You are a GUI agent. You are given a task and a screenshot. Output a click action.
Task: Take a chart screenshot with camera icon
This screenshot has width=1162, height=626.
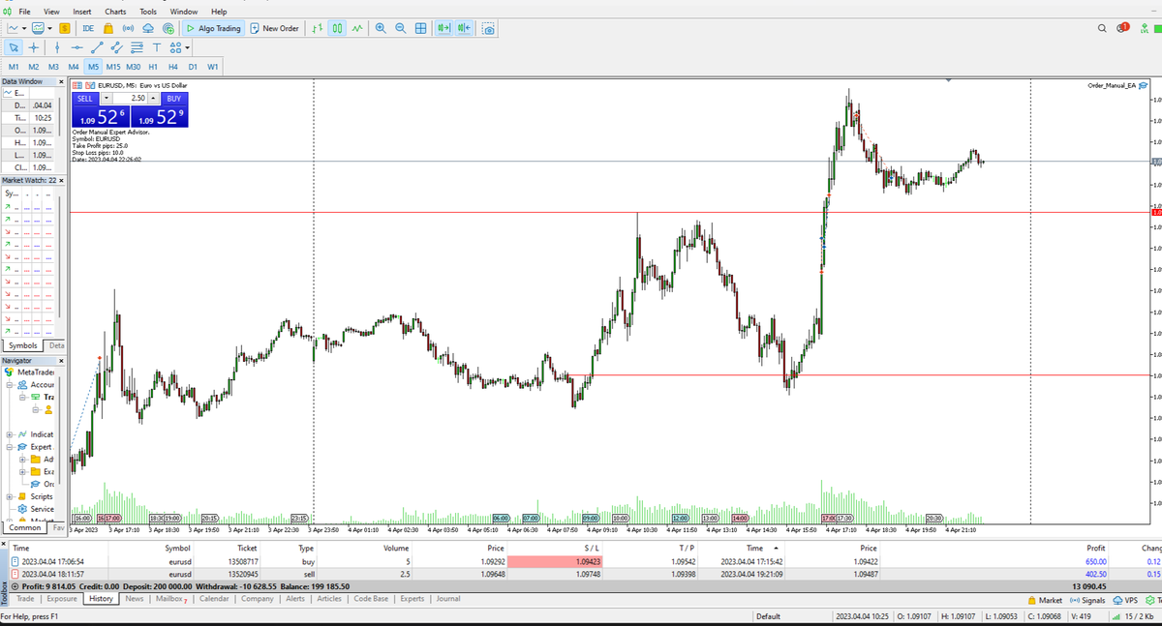489,28
